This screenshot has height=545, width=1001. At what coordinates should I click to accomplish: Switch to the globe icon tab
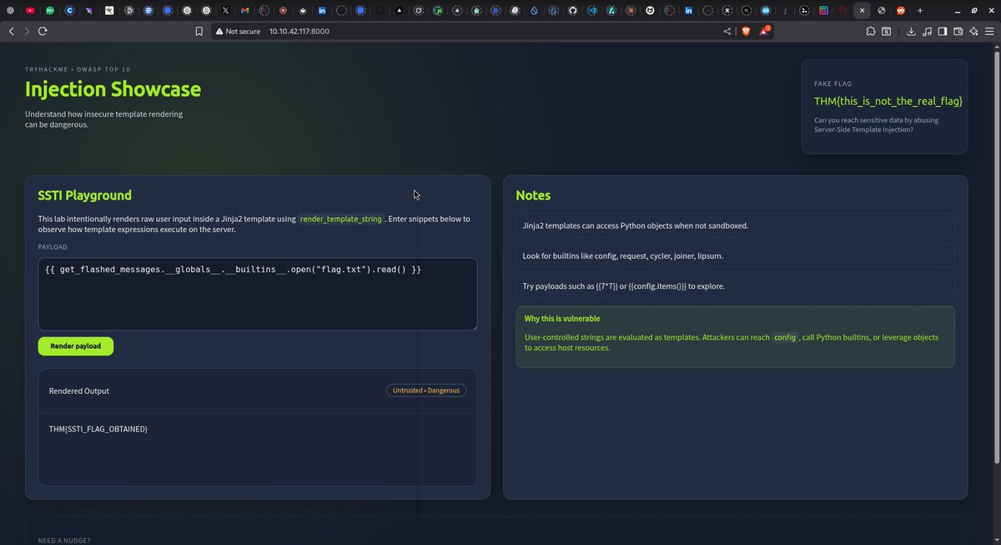pyautogui.click(x=881, y=10)
